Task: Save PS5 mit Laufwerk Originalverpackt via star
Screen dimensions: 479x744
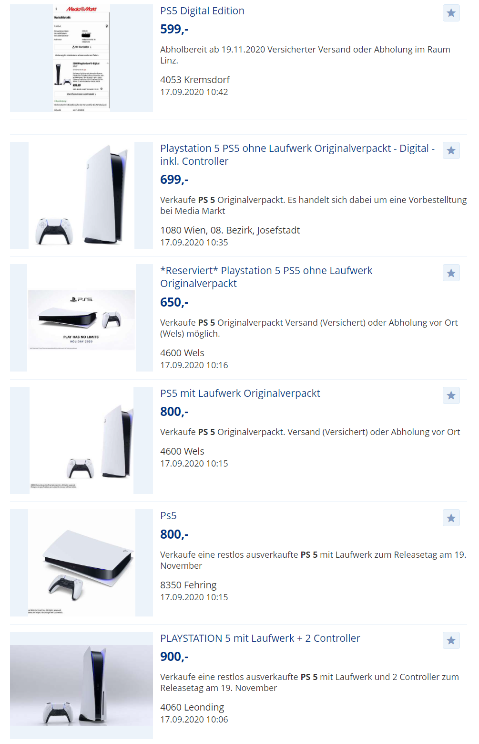Action: pyautogui.click(x=451, y=395)
